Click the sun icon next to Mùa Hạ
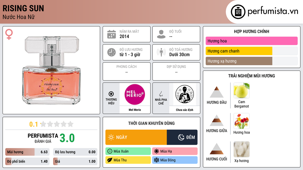Image resolution: width=303 pixels, height=170 pixels. click(157, 151)
